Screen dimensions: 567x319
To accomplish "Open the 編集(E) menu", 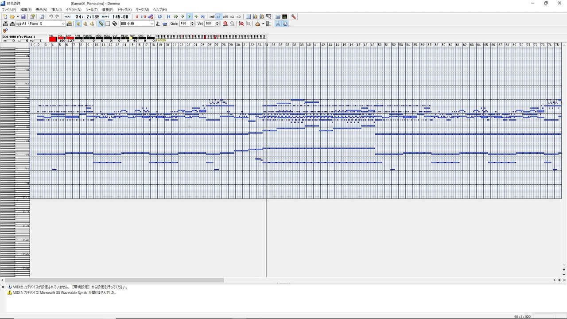I will 26,9.
